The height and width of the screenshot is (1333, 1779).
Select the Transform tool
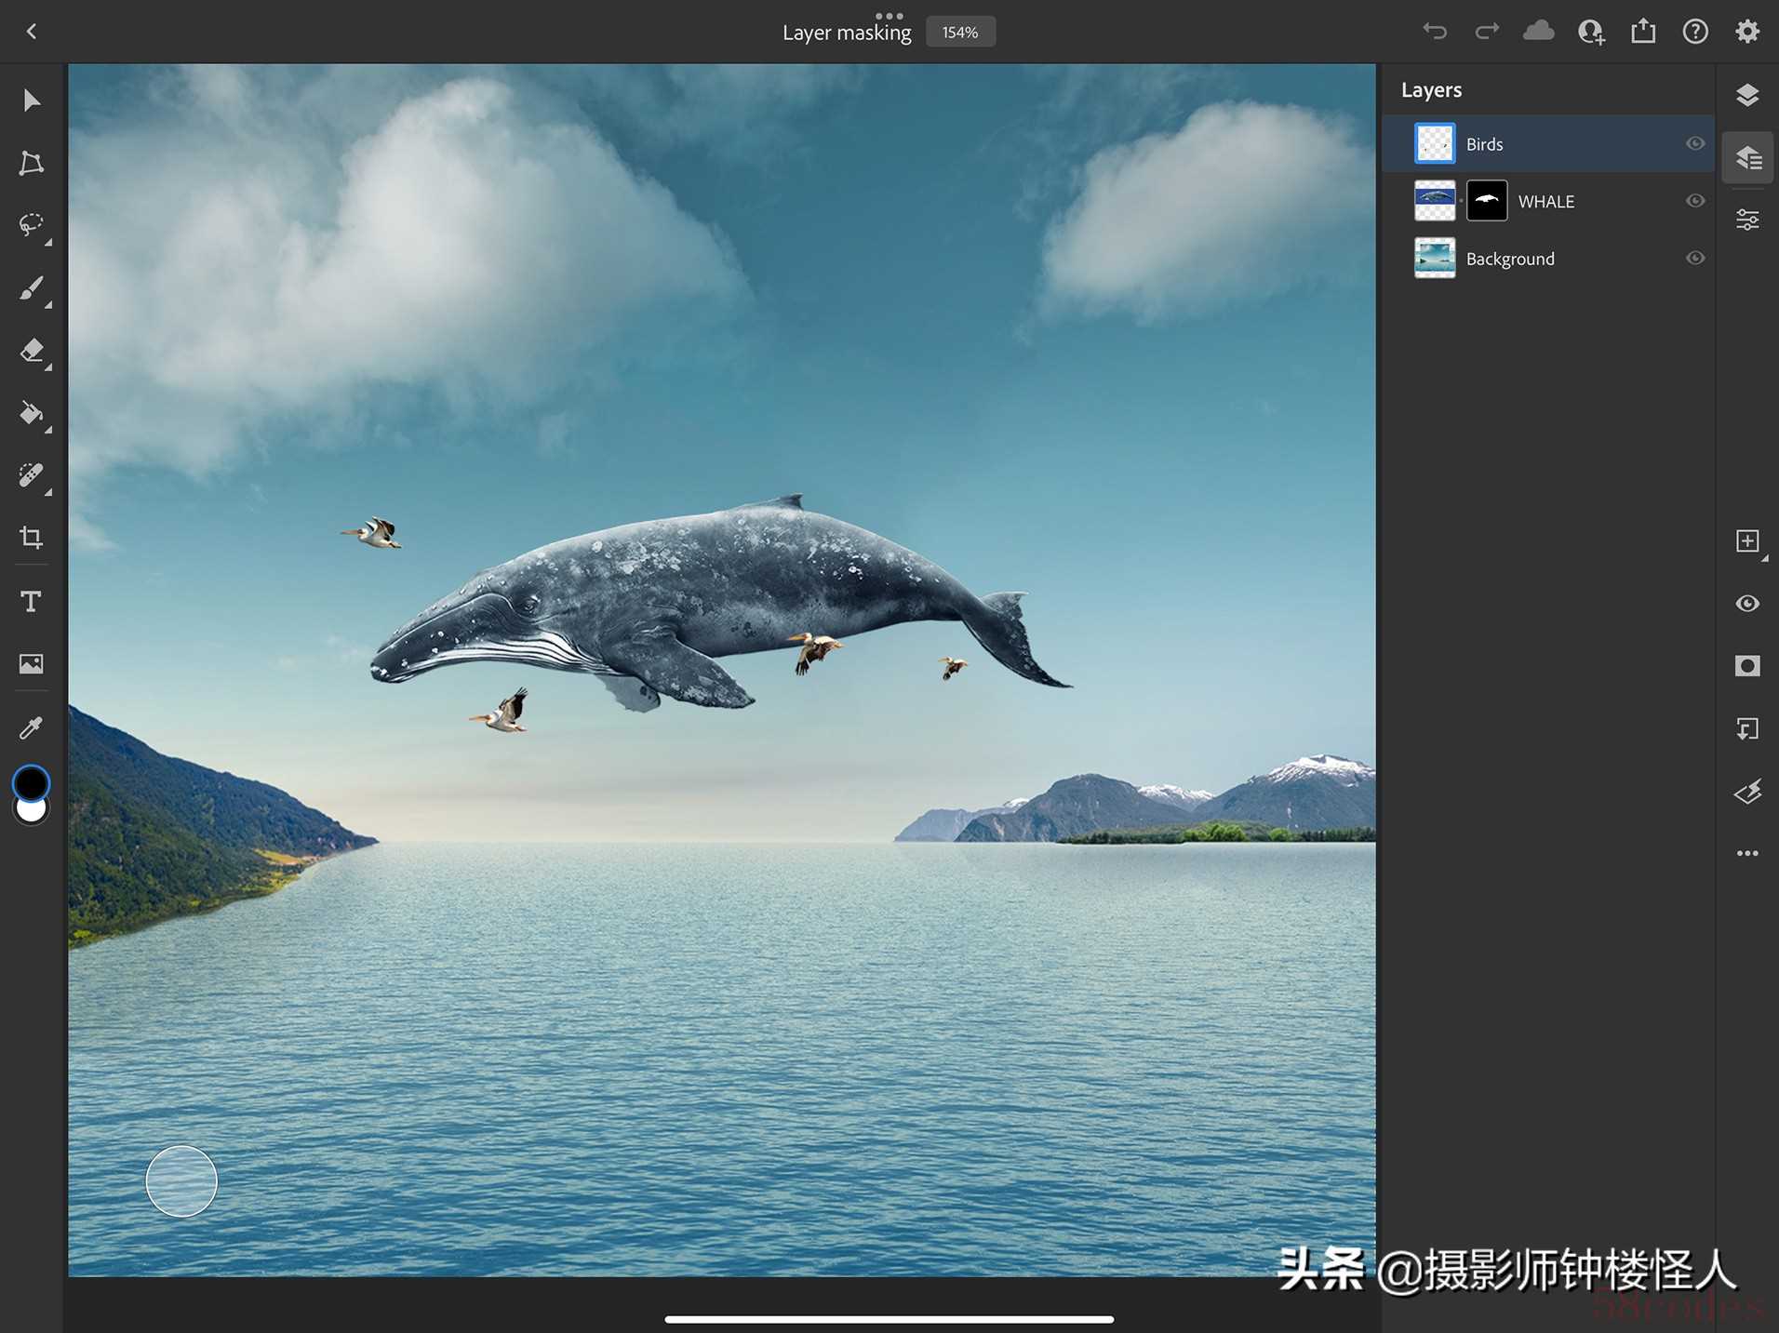(31, 163)
